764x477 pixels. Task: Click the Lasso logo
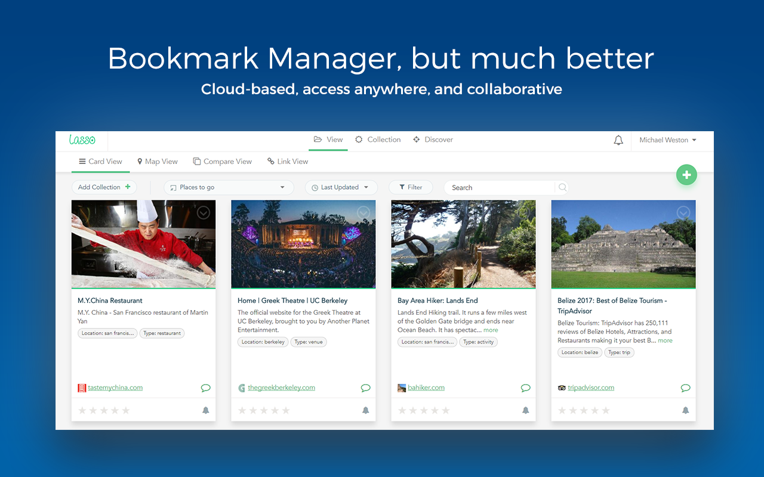(82, 140)
